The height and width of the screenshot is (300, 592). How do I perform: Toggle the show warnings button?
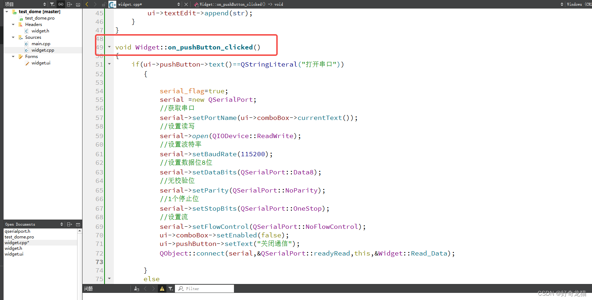(162, 289)
